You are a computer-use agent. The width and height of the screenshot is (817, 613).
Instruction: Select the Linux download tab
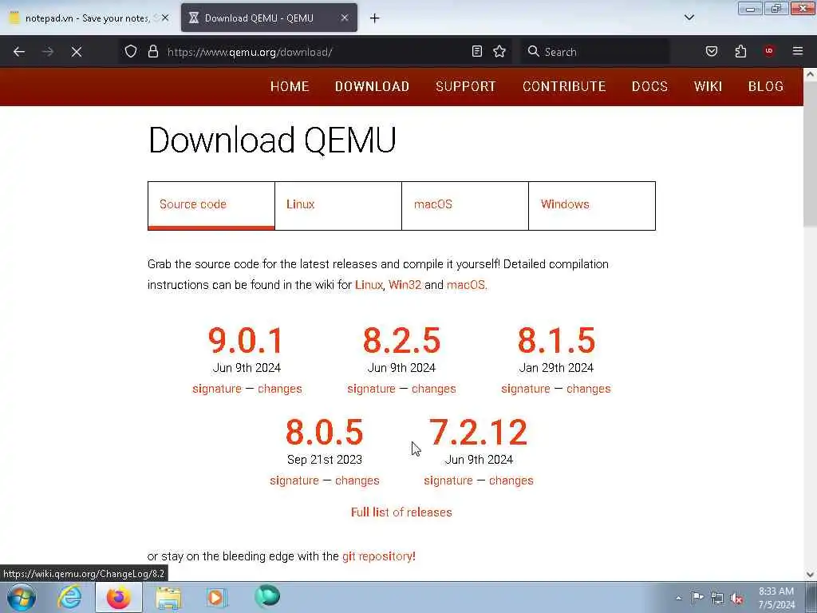point(338,205)
